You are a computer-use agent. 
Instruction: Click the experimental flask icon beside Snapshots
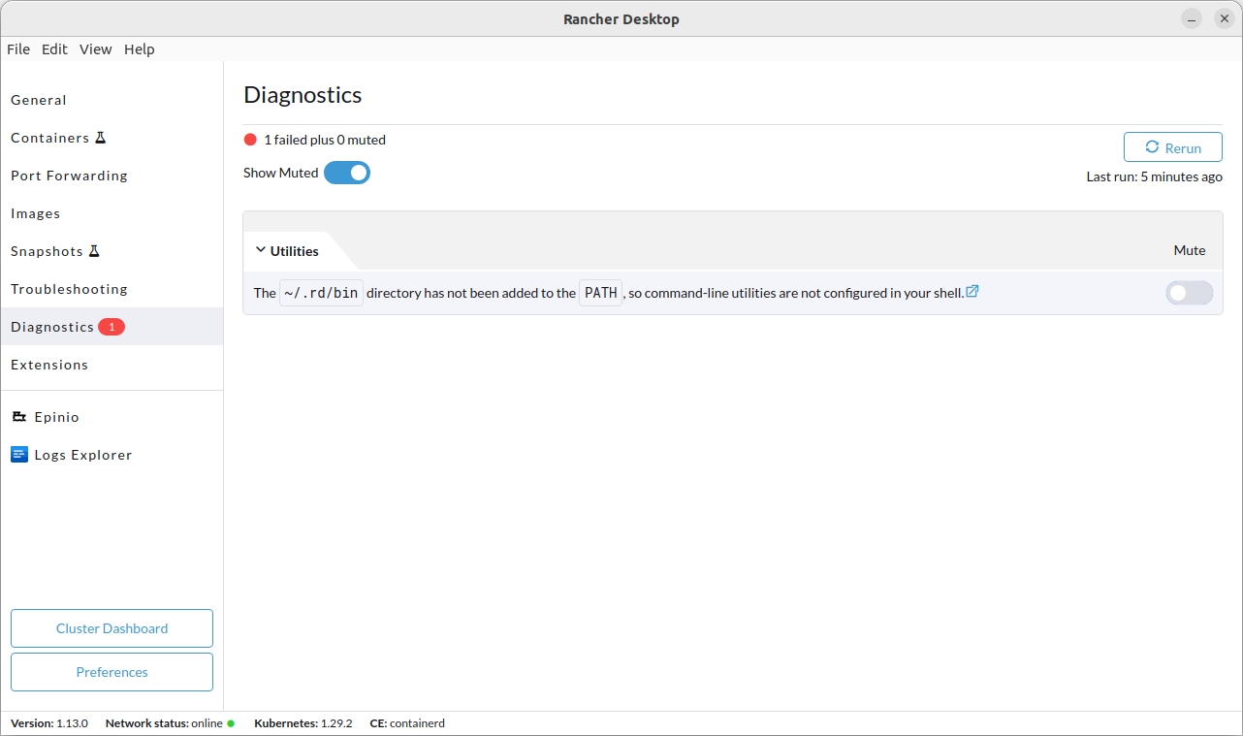(x=94, y=251)
